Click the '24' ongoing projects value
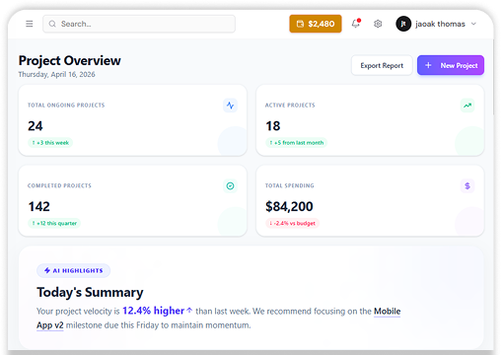The height and width of the screenshot is (355, 502). pyautogui.click(x=36, y=126)
